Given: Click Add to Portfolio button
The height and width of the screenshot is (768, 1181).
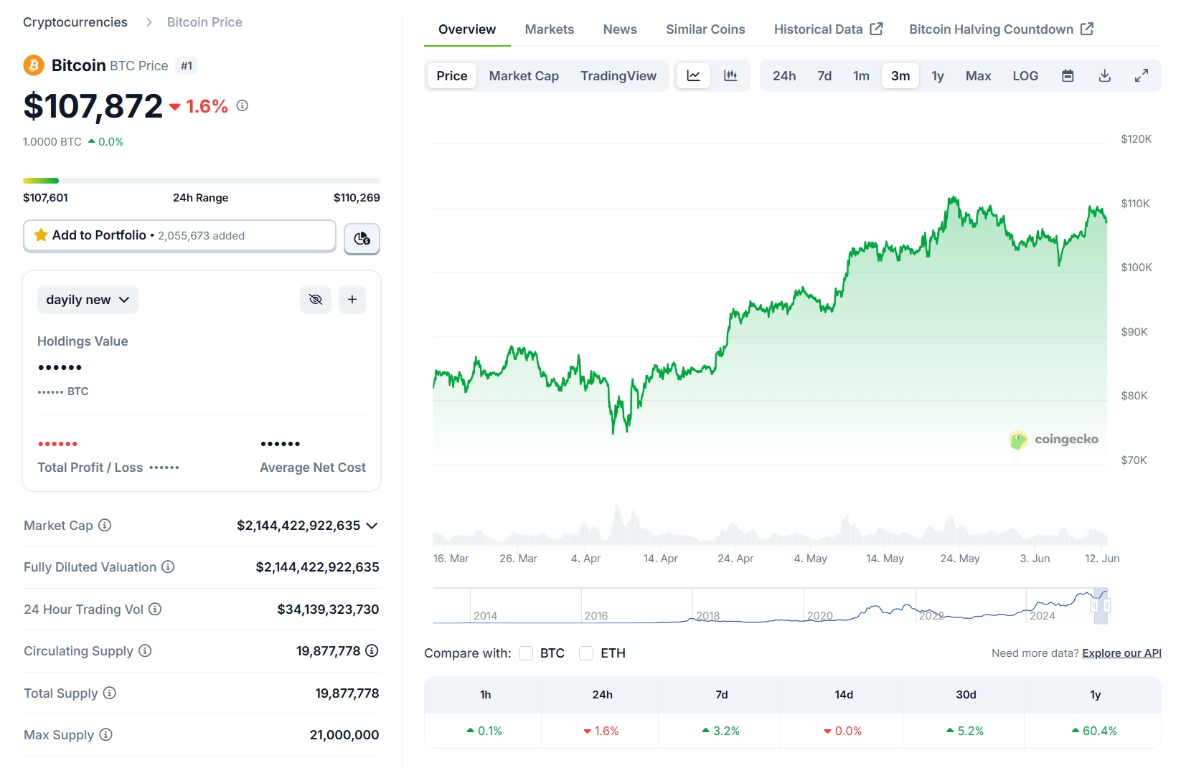Looking at the screenshot, I should click(179, 235).
